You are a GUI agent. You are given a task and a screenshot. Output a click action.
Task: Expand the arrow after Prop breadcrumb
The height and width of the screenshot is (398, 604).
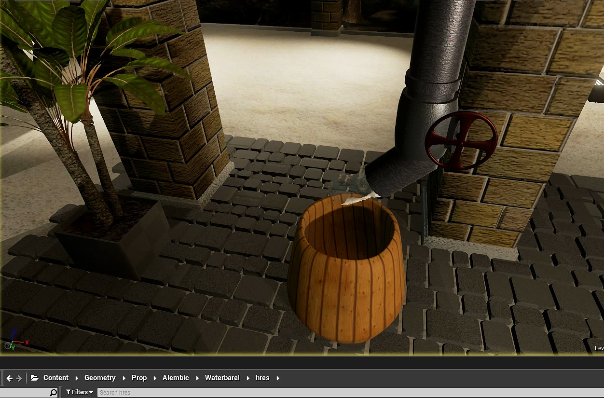[x=155, y=378]
